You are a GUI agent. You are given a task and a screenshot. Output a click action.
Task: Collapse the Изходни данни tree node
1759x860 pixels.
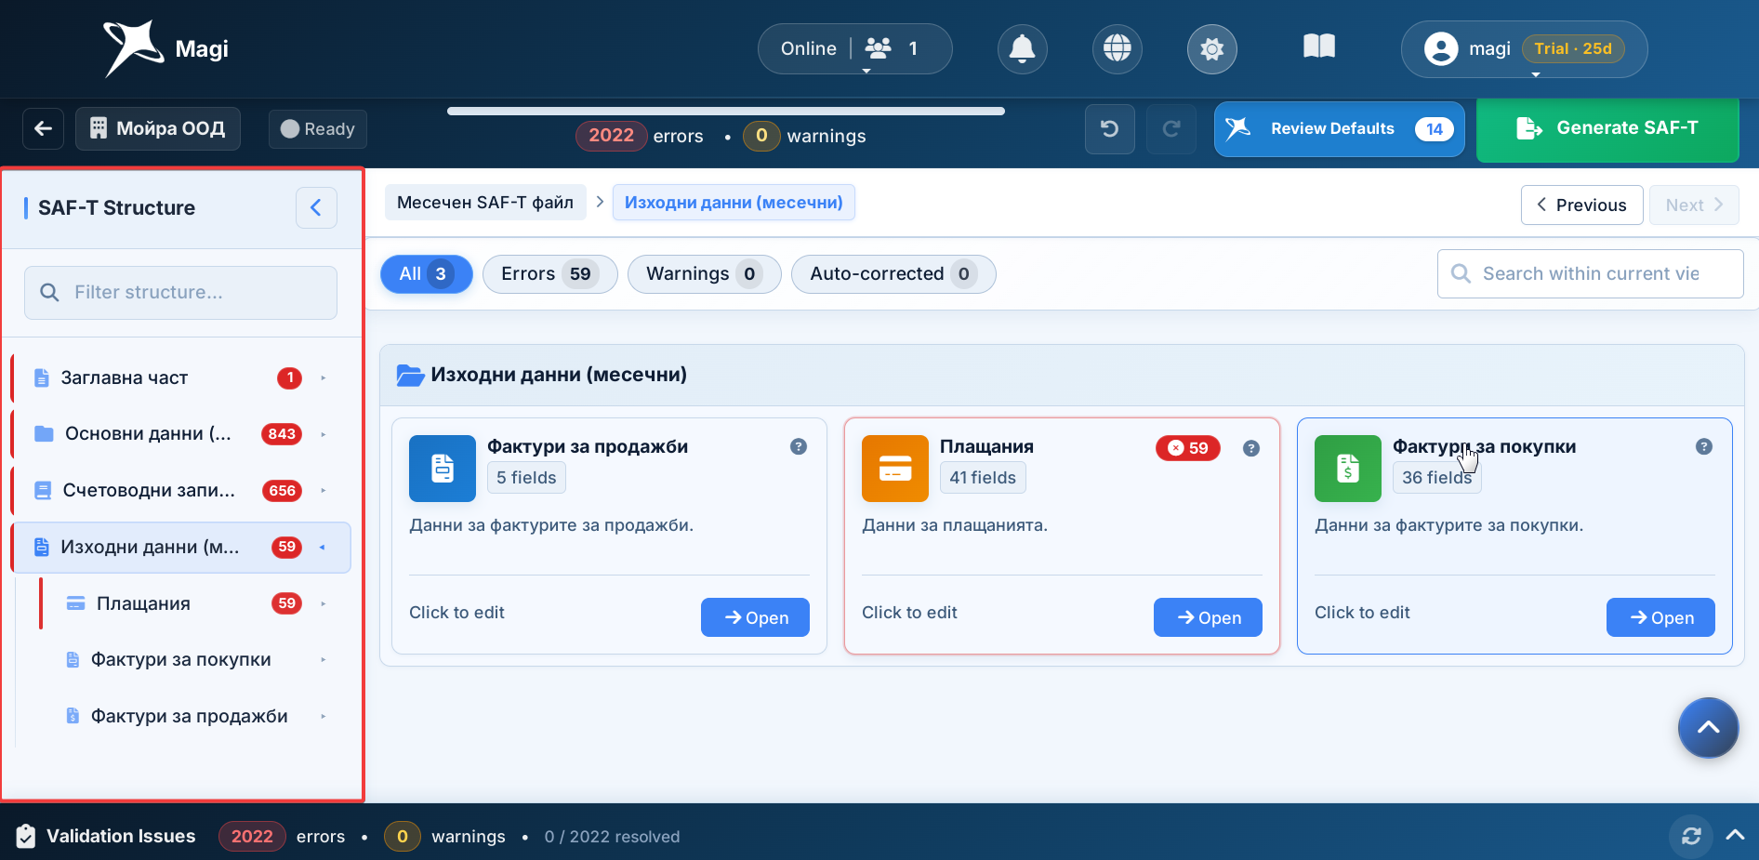[324, 547]
